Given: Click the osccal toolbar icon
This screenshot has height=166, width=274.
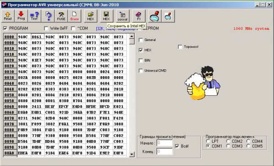Looking at the screenshot, I should [122, 16].
